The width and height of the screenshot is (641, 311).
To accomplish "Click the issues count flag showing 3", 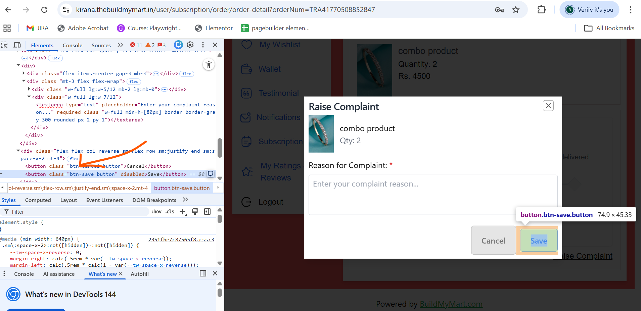I will click(162, 45).
